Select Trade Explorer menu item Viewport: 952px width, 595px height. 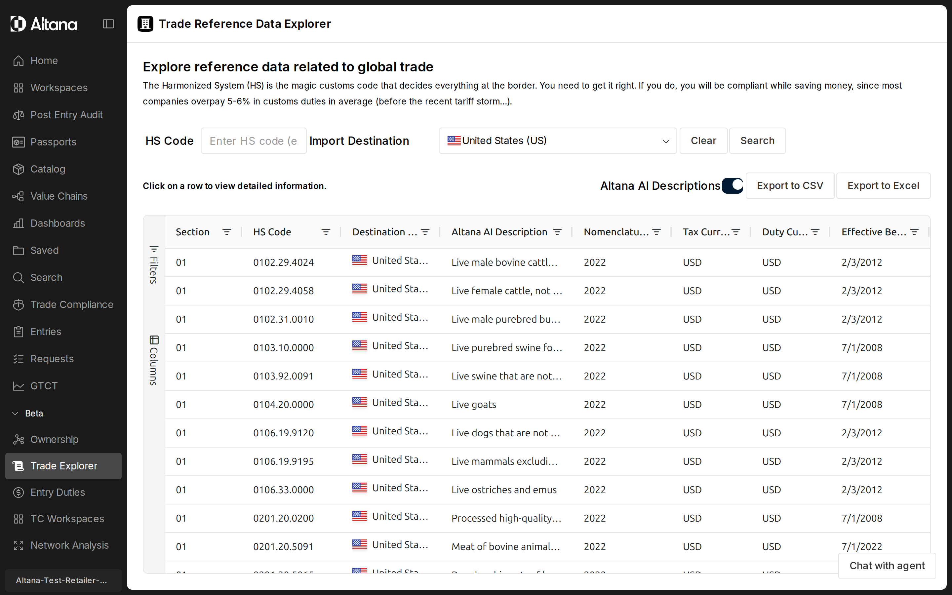[63, 466]
